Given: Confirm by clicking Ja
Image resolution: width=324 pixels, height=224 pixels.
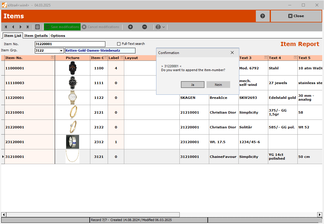Looking at the screenshot, I should (192, 85).
